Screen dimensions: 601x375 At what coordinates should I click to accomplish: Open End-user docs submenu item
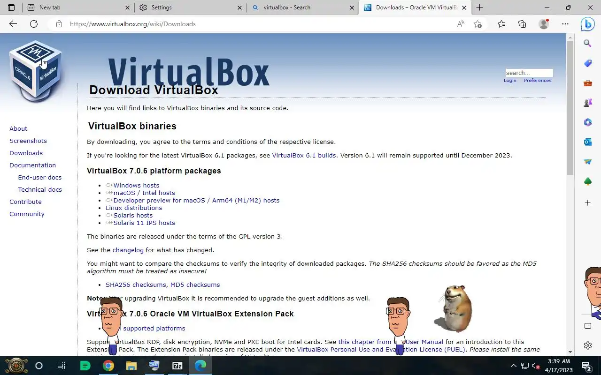click(x=40, y=177)
